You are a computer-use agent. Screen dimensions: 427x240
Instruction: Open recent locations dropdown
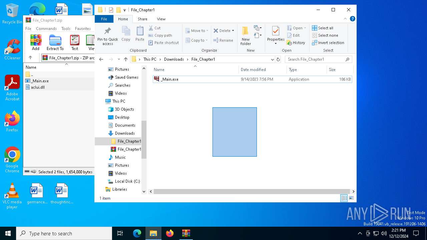tap(119, 59)
